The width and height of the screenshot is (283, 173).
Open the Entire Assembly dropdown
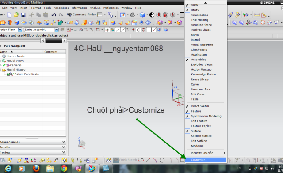tap(57, 30)
